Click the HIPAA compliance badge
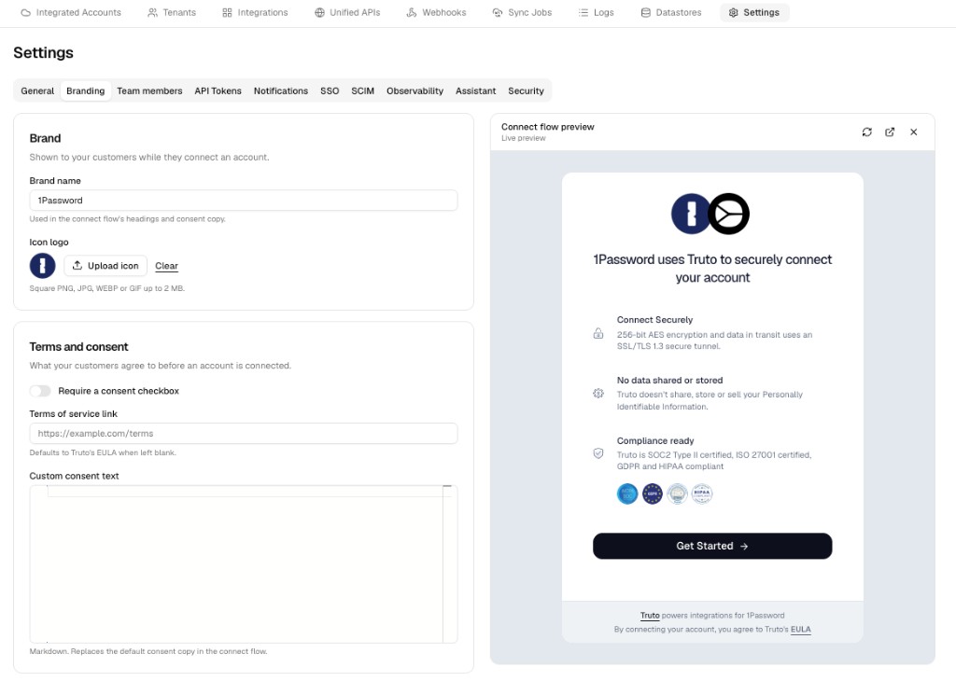956x681 pixels. pos(702,493)
